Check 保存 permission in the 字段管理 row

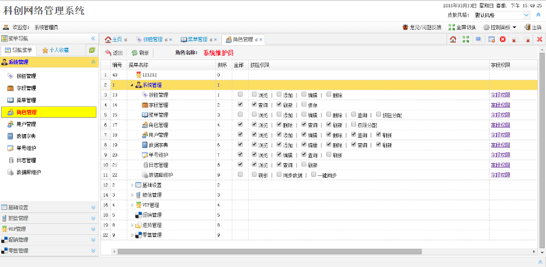point(304,104)
